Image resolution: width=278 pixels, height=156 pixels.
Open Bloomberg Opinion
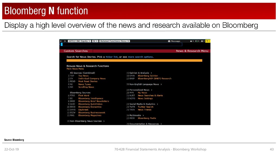click(x=148, y=76)
